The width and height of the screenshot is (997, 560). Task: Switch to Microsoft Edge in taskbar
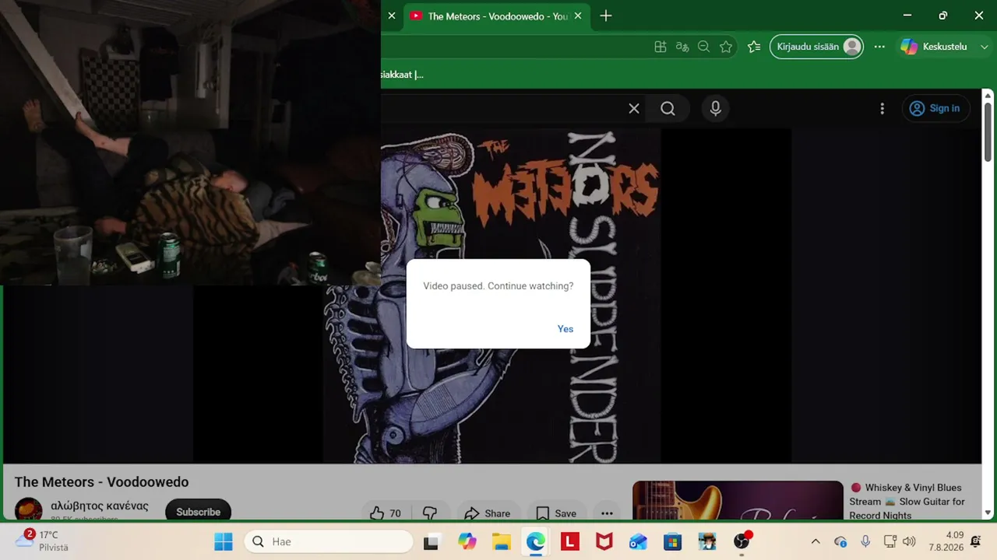(x=535, y=541)
